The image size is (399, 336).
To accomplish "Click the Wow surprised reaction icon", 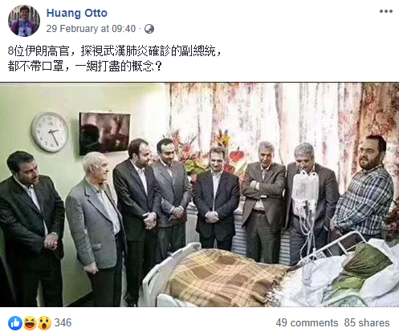I will coord(44,323).
